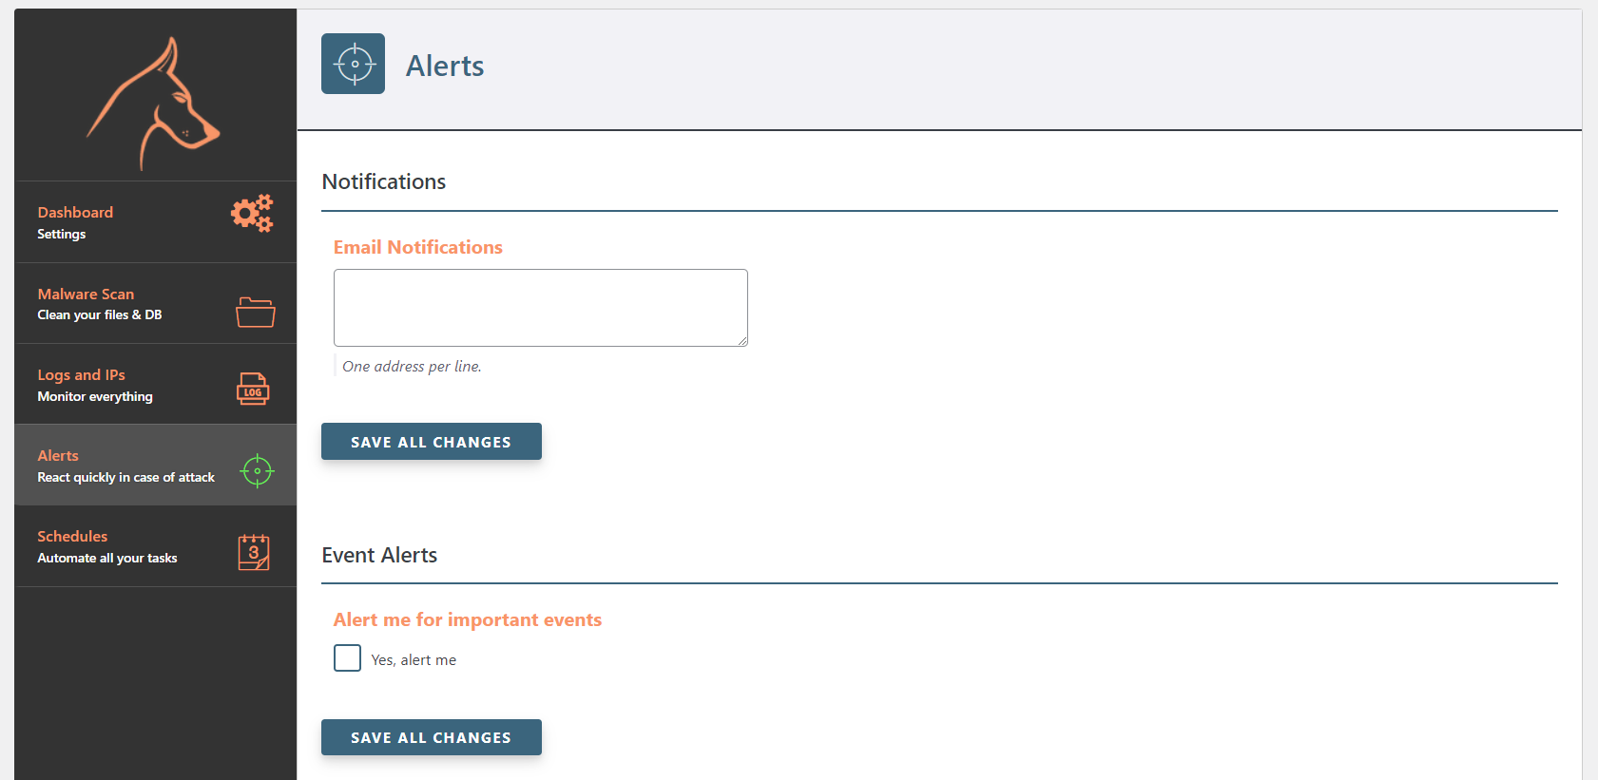Screen dimensions: 1598x780
Task: Click the LOG file icon
Action: [x=253, y=389]
